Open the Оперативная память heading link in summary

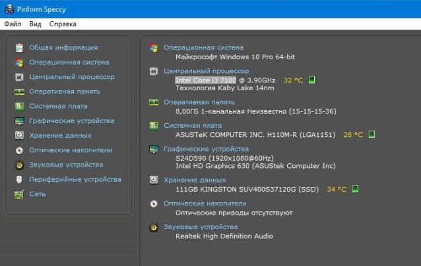(199, 102)
